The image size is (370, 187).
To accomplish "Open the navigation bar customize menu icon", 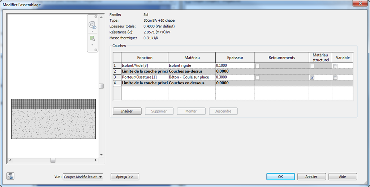I will click(x=96, y=50).
